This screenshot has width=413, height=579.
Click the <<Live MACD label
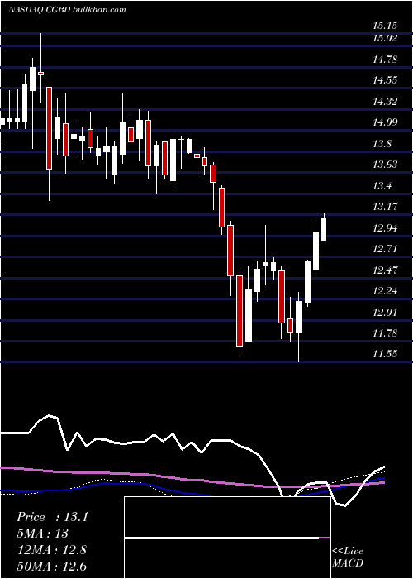coord(348,557)
